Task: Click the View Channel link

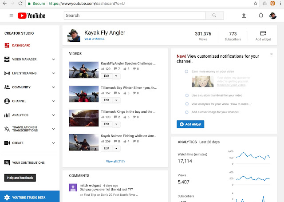Action: [95, 39]
